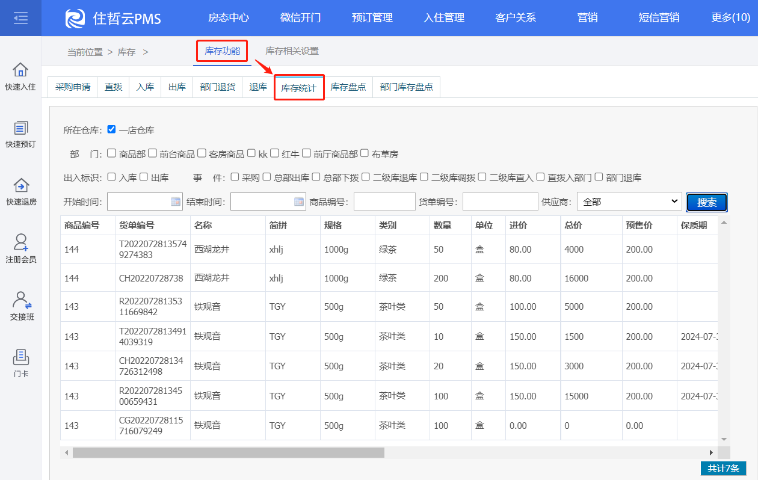Check the 采购 event checkbox

coord(235,177)
